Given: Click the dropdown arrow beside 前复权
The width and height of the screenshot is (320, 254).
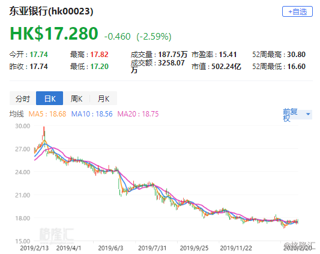Looking at the screenshot, I should click(x=308, y=114).
